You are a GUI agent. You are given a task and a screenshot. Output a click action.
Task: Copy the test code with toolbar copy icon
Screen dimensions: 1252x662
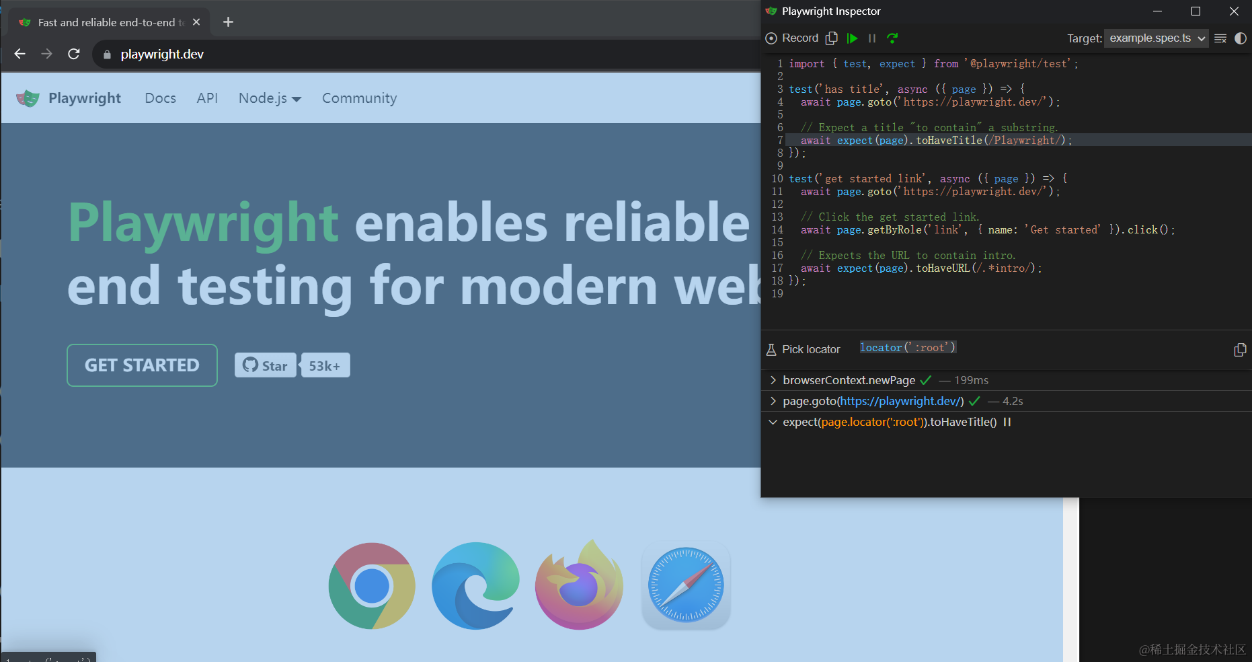click(x=832, y=38)
